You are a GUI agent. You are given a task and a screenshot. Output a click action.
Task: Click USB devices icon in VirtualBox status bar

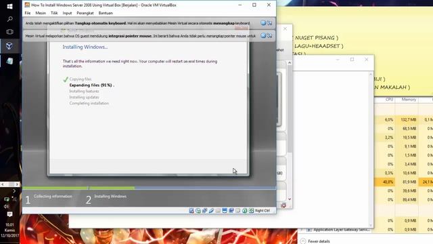coord(211,211)
